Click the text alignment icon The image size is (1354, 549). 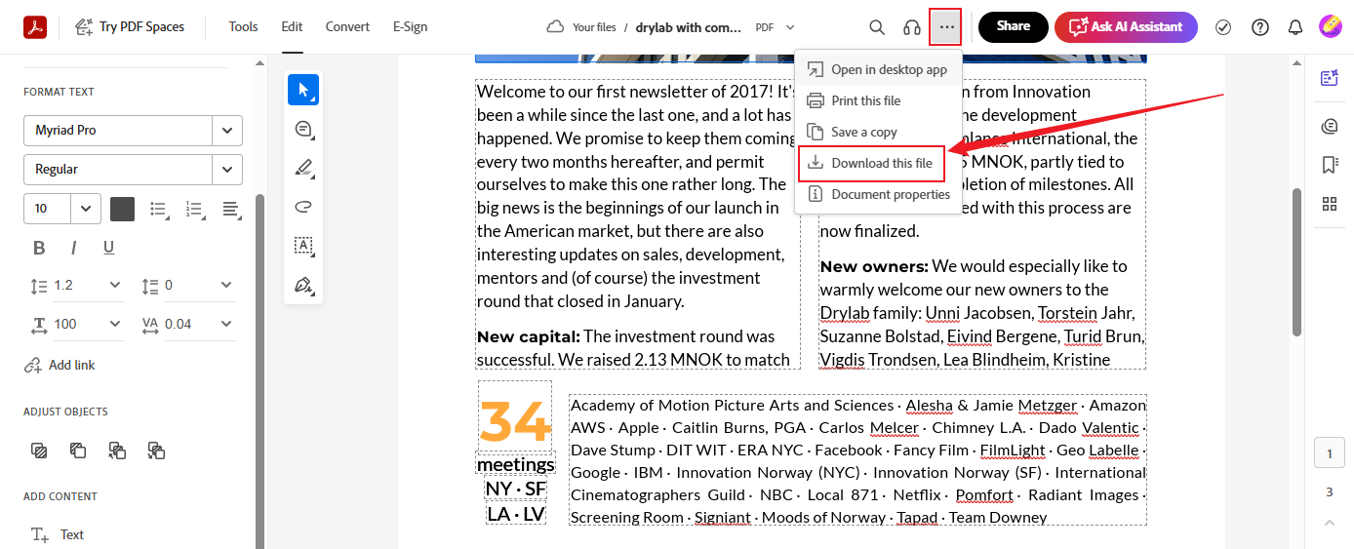point(232,209)
